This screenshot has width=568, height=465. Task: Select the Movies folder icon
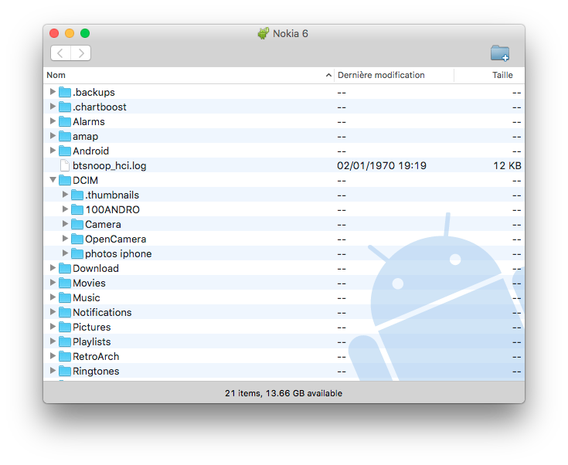point(65,283)
